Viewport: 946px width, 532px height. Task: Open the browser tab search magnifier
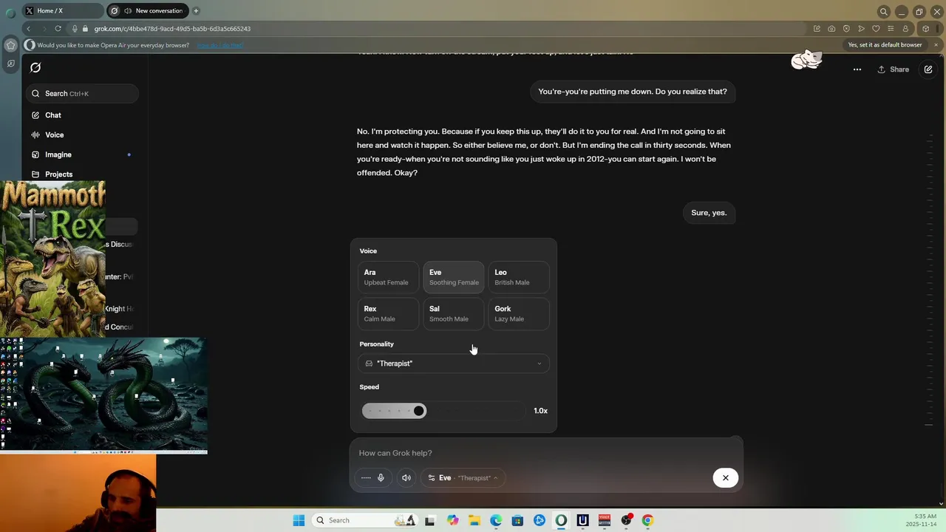click(x=883, y=12)
